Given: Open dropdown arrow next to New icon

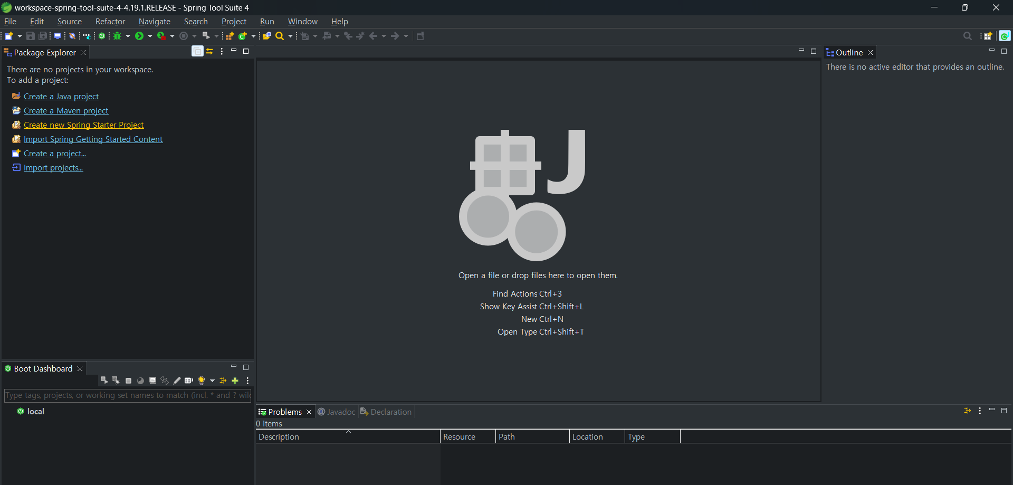Looking at the screenshot, I should pos(20,36).
